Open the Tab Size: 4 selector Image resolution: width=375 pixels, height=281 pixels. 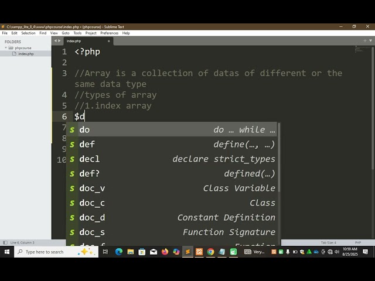coord(328,242)
